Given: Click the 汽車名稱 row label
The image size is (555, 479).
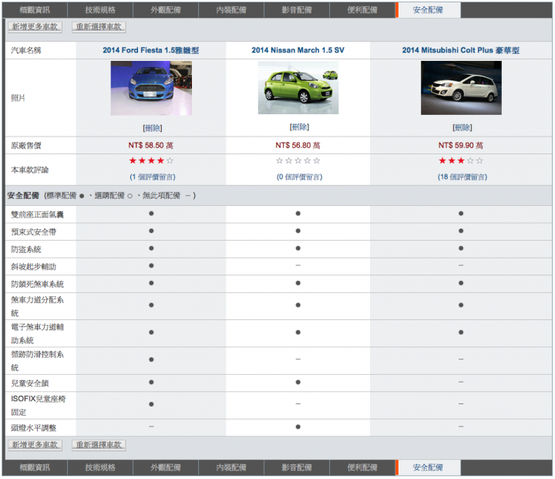Looking at the screenshot, I should pos(26,50).
